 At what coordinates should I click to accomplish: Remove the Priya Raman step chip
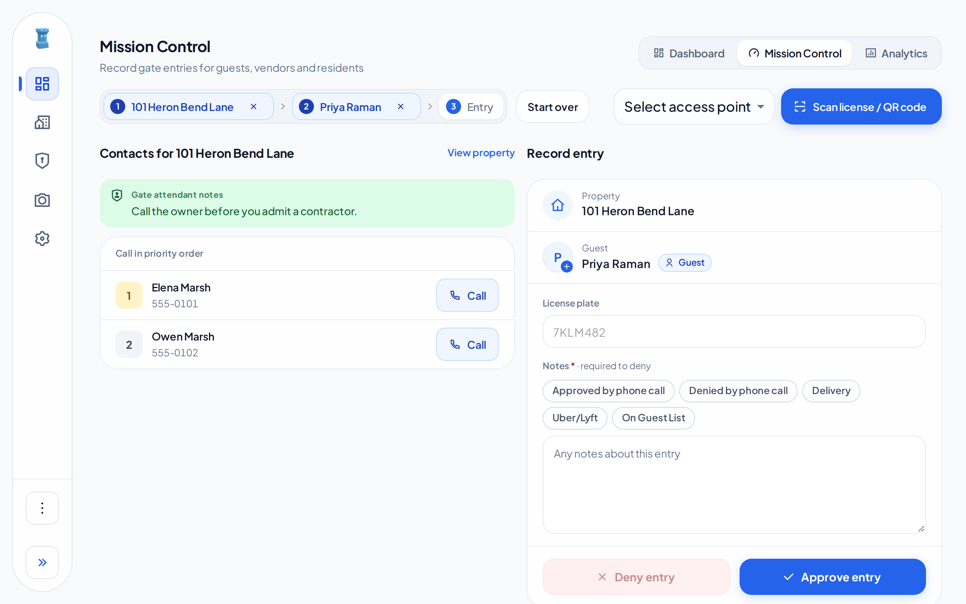click(x=401, y=107)
